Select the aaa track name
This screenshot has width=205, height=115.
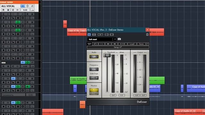point(4,63)
